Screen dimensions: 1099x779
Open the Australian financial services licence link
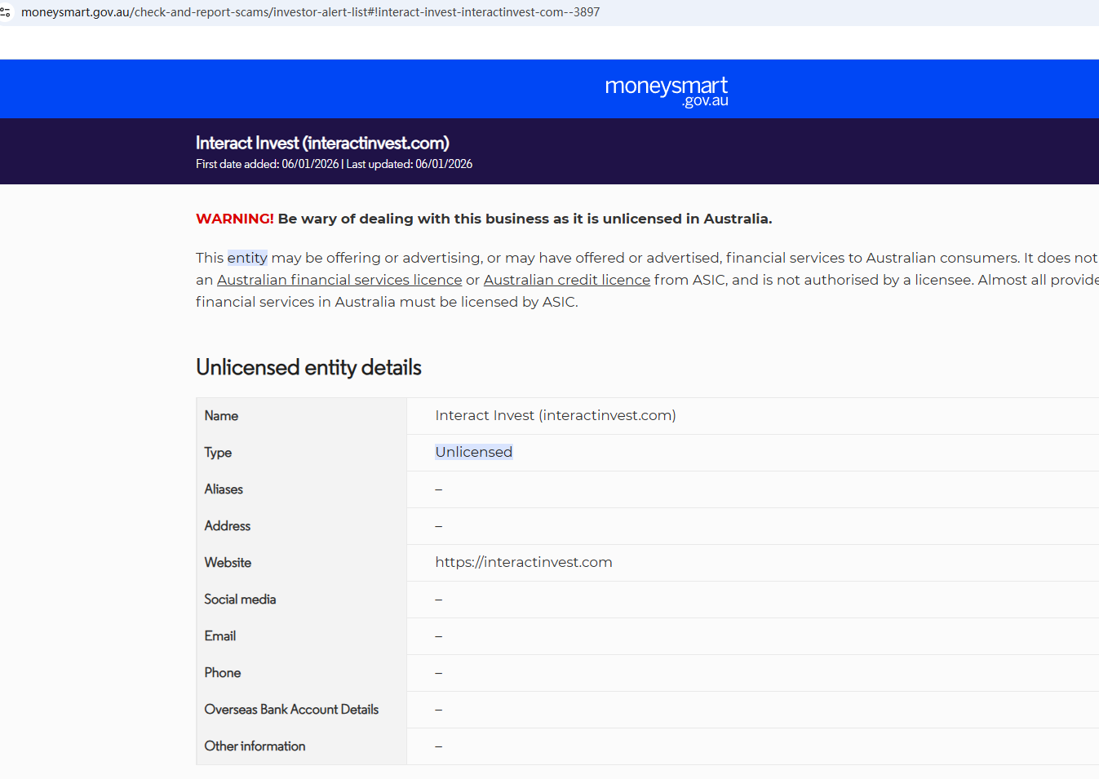(x=339, y=280)
